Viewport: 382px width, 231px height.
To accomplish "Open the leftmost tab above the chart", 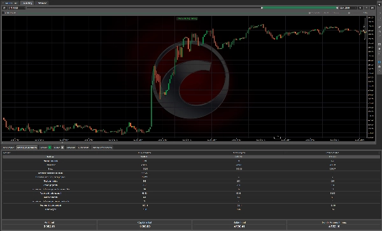I will pos(10,3).
